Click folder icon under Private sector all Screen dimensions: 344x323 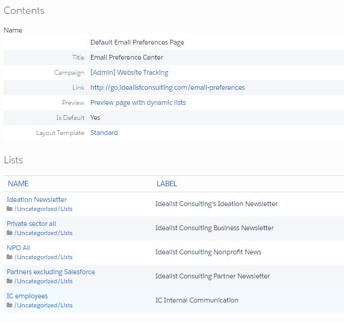[10, 233]
